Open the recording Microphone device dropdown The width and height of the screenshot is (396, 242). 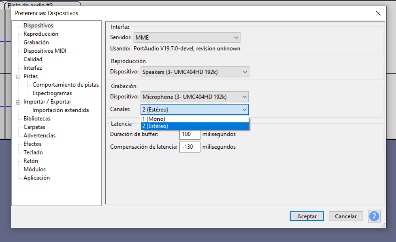195,97
